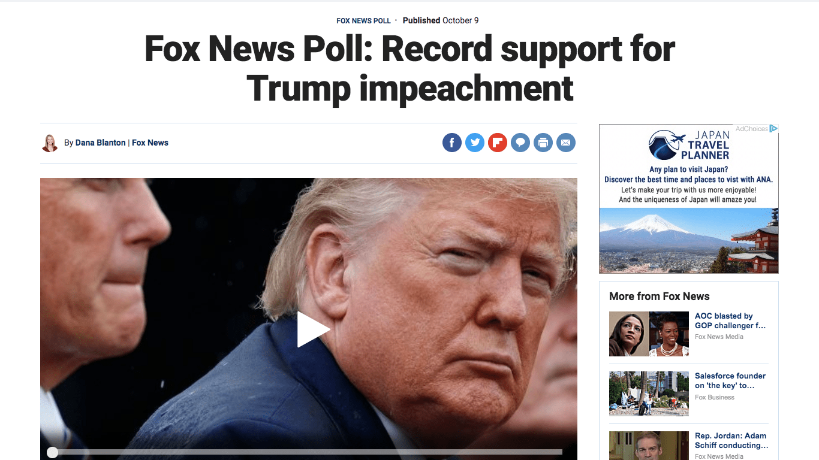This screenshot has width=819, height=460.
Task: Open Dana Blanton author page
Action: pyautogui.click(x=101, y=143)
